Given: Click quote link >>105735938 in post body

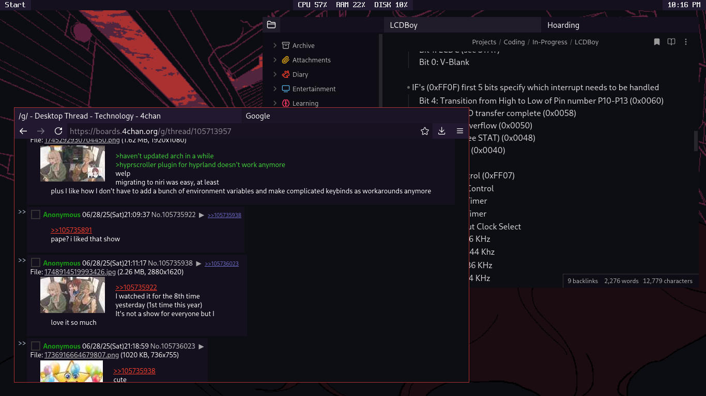Looking at the screenshot, I should tap(134, 371).
